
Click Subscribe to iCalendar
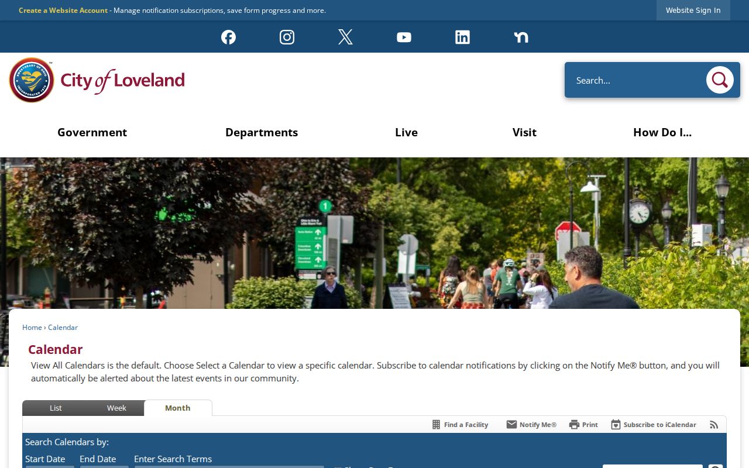click(654, 425)
